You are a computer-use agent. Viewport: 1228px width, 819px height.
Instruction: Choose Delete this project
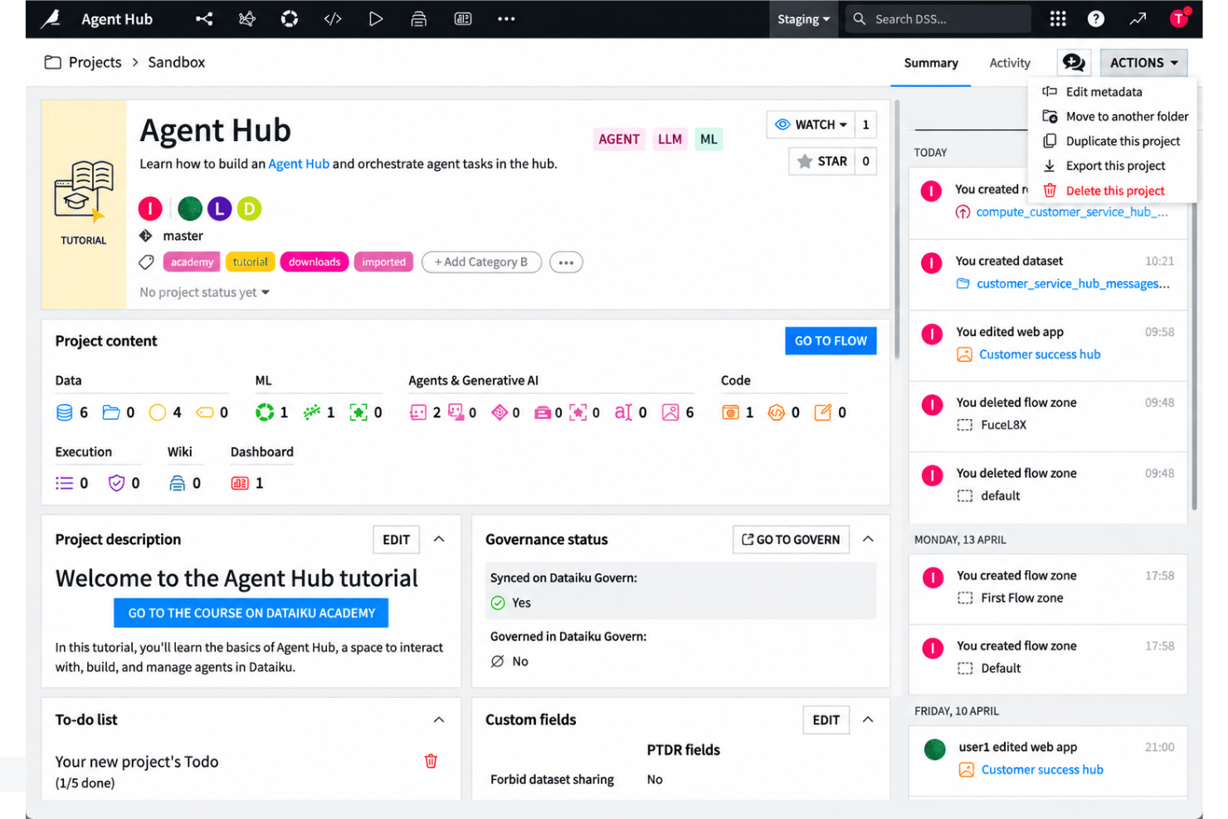[1112, 191]
